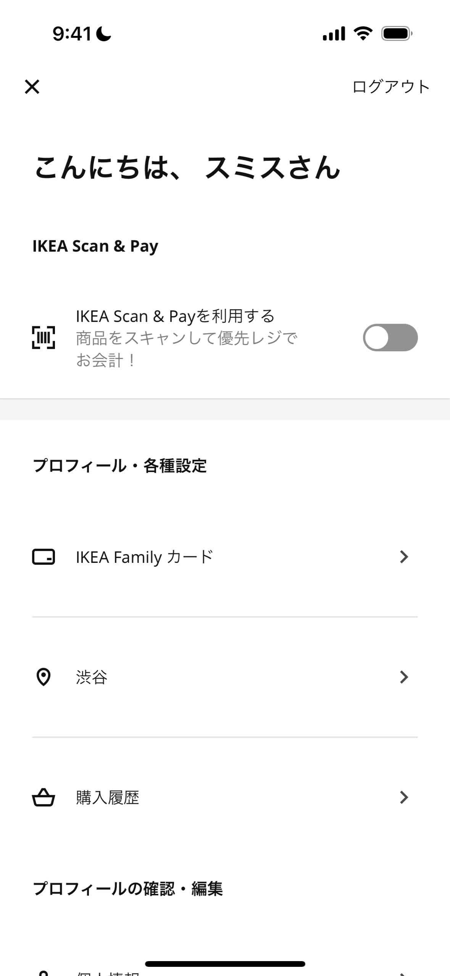Enable the IKEA Scan & Pay switch

(390, 337)
